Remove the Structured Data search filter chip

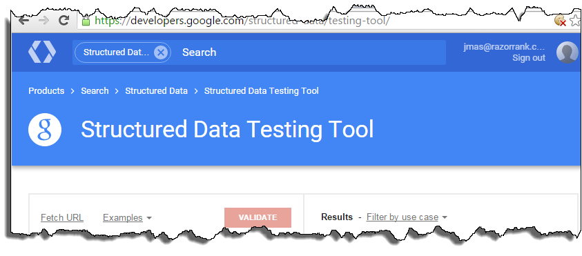[x=160, y=52]
